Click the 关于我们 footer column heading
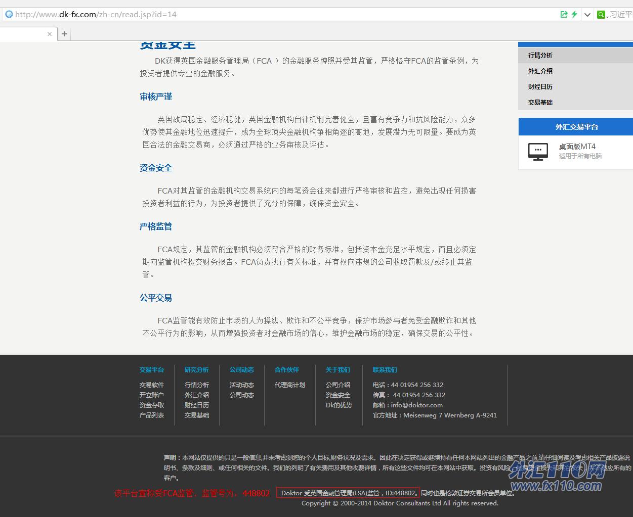 pos(338,370)
